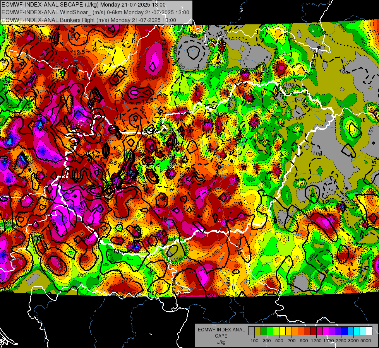Click the brick-red swatch right of the 900 tick
This screenshot has height=348, width=379.
307,331
